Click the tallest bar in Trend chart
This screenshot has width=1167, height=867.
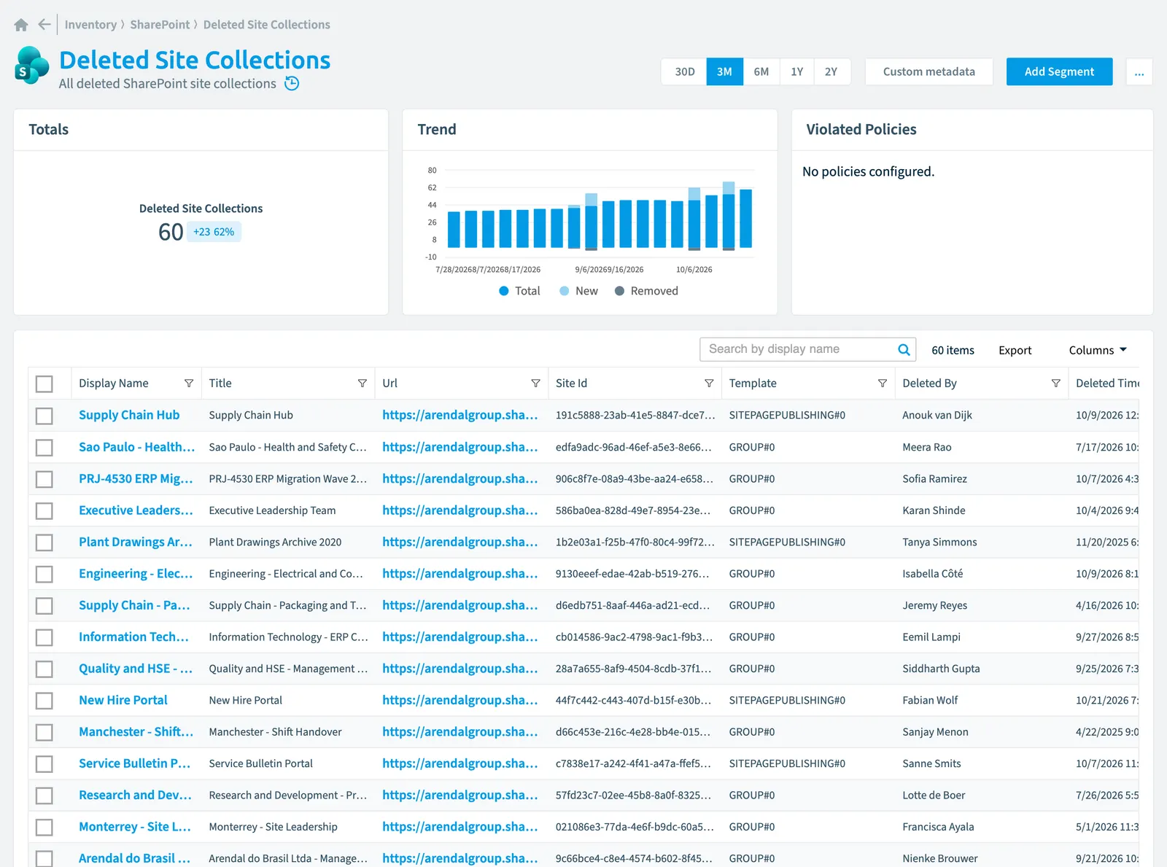[728, 216]
